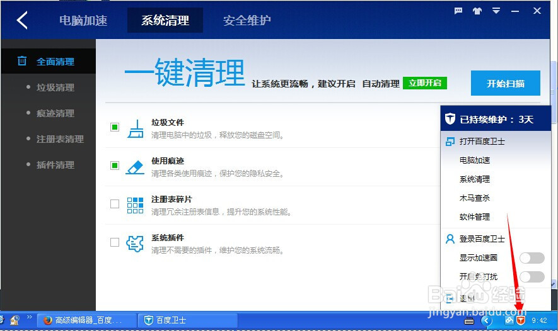Click the 自动清理 label text
The height and width of the screenshot is (331, 558).
point(381,84)
